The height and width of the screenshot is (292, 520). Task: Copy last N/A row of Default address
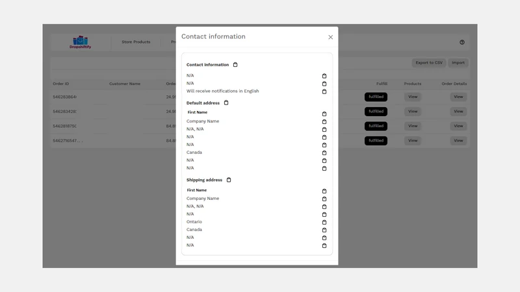pos(324,168)
